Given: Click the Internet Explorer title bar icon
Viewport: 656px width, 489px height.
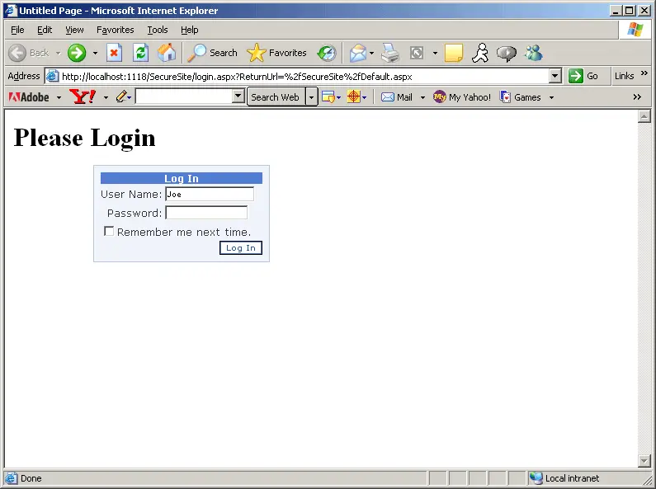Looking at the screenshot, I should tap(11, 10).
